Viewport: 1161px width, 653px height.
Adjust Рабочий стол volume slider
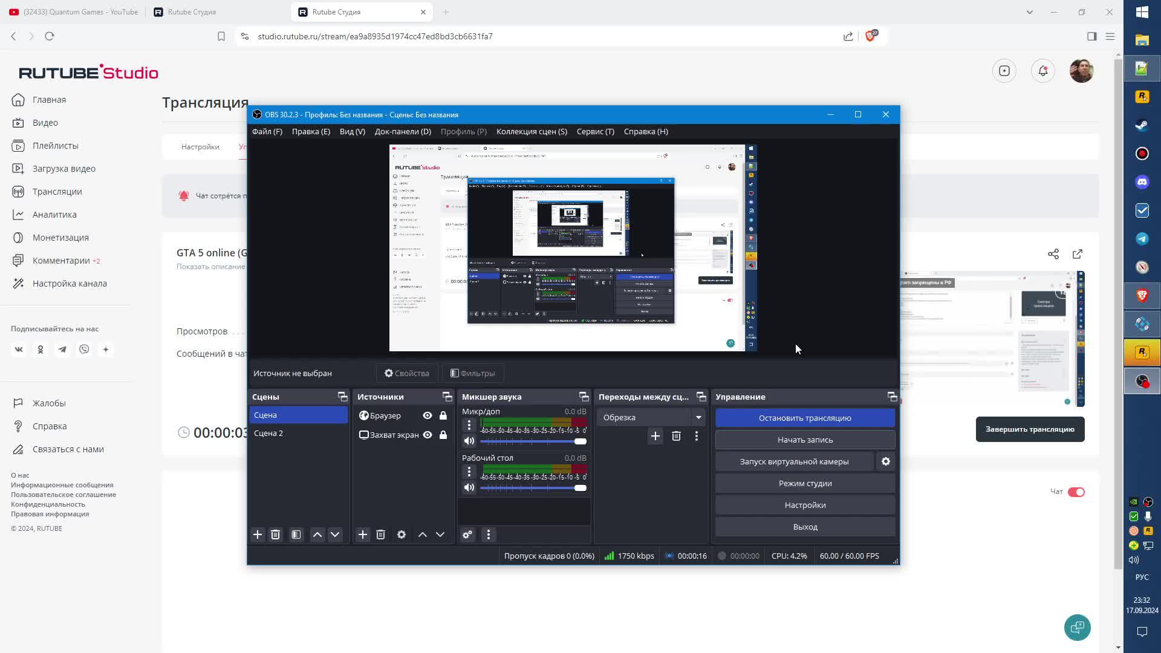pos(533,488)
